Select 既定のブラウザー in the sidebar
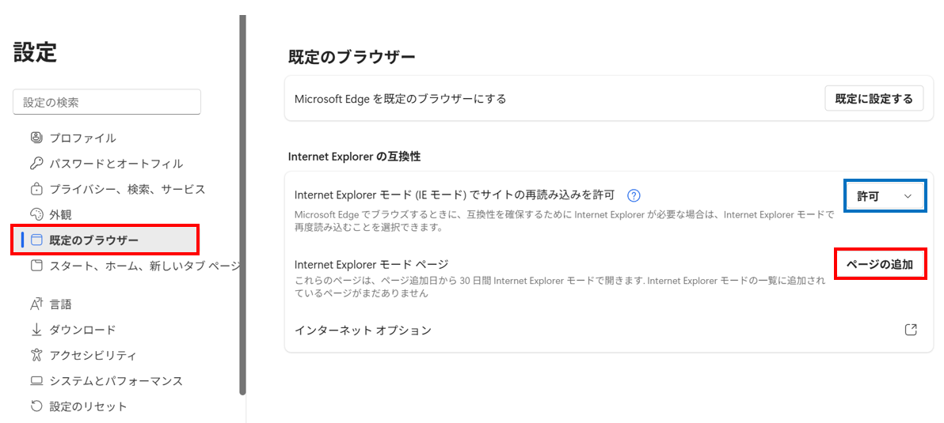Screen dimensions: 944x423 (106, 241)
